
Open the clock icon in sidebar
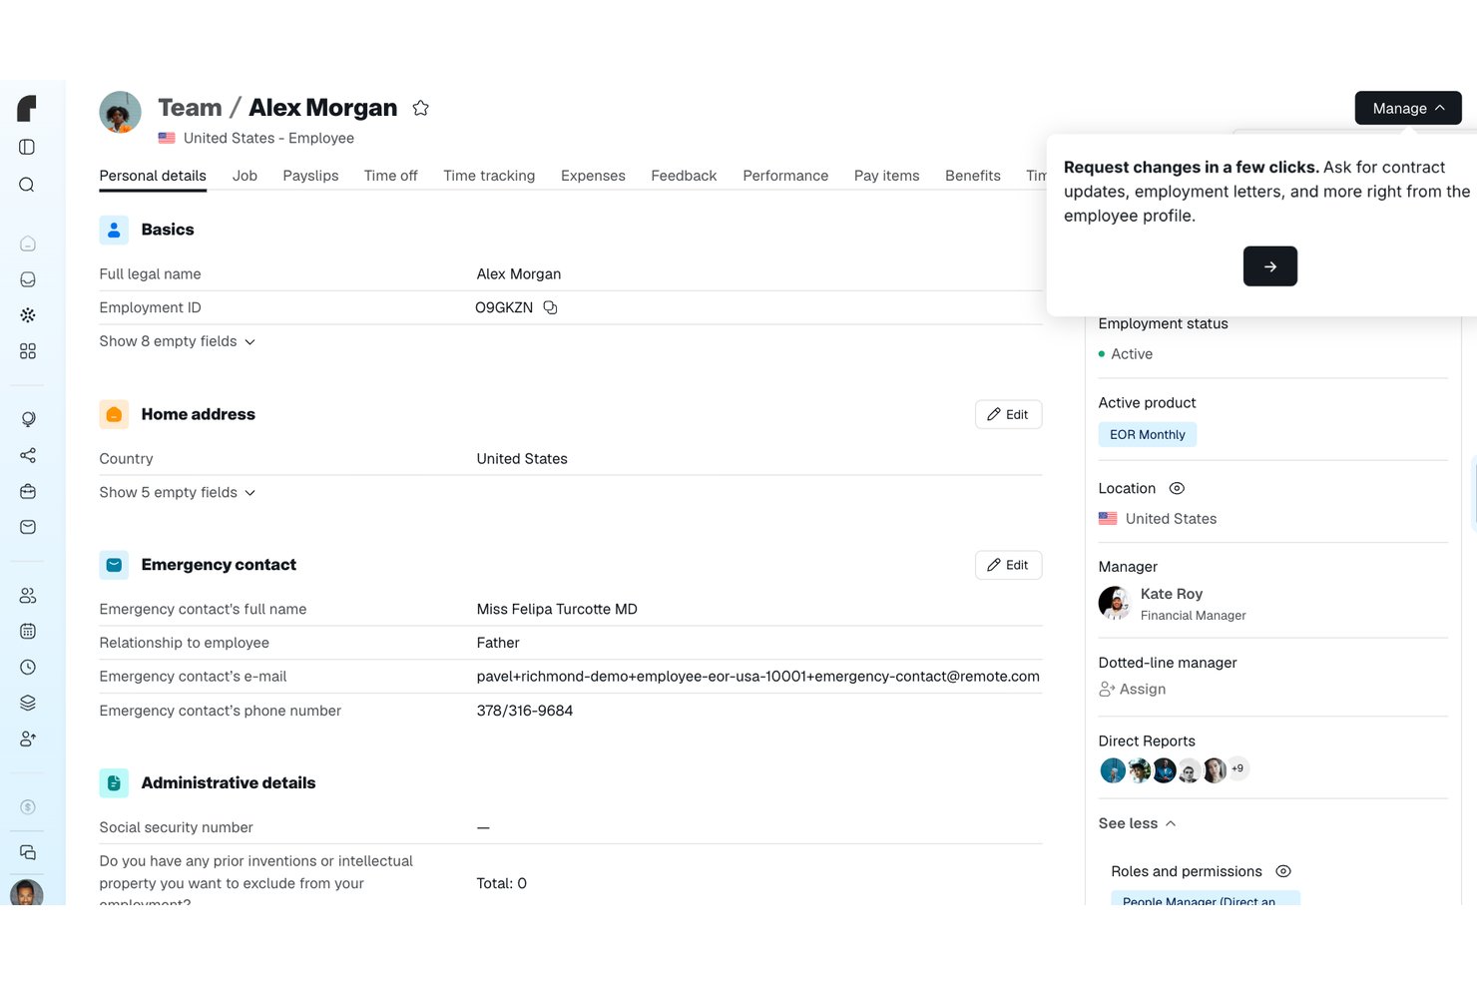(x=28, y=667)
